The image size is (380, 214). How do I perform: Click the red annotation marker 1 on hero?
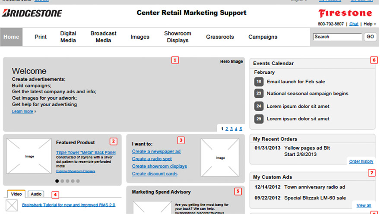tap(175, 60)
